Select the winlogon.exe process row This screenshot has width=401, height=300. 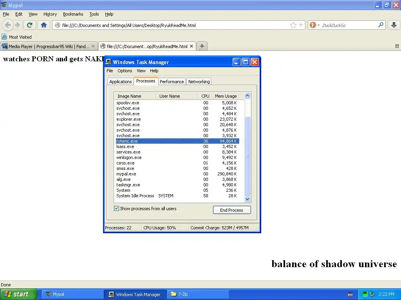coord(177,158)
